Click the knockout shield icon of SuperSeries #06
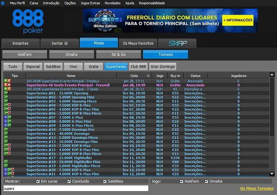This screenshot has width=277, height=195. point(9,113)
